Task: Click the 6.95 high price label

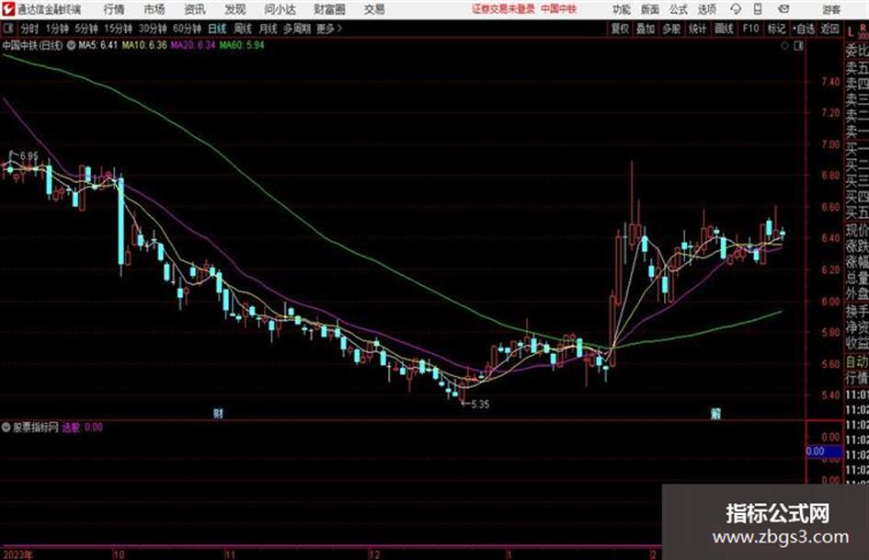Action: pos(29,156)
